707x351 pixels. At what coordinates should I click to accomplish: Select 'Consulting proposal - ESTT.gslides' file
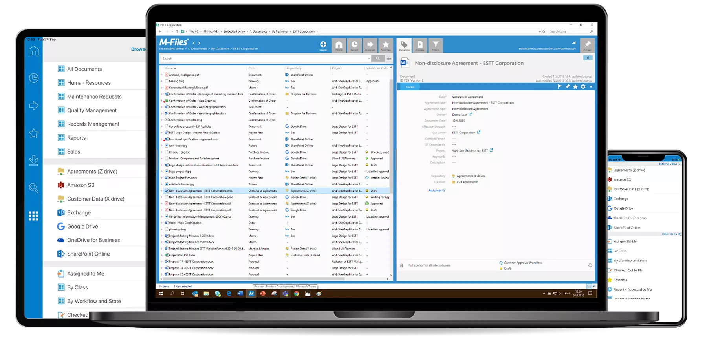pyautogui.click(x=190, y=126)
